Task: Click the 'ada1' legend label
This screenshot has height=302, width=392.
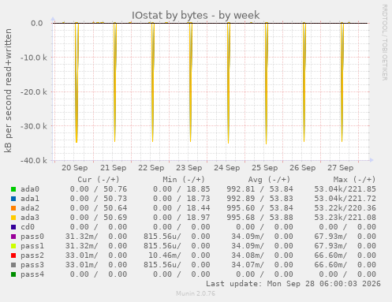Action: (x=30, y=199)
